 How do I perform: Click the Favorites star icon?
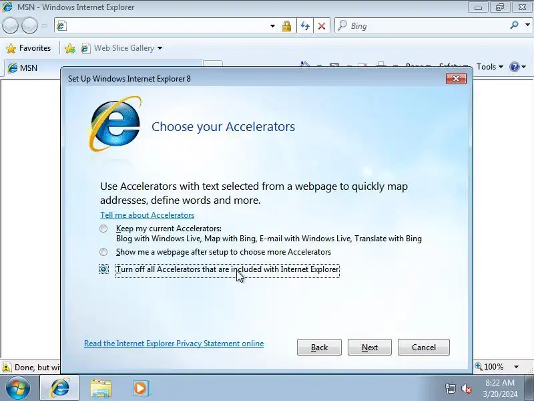point(11,48)
